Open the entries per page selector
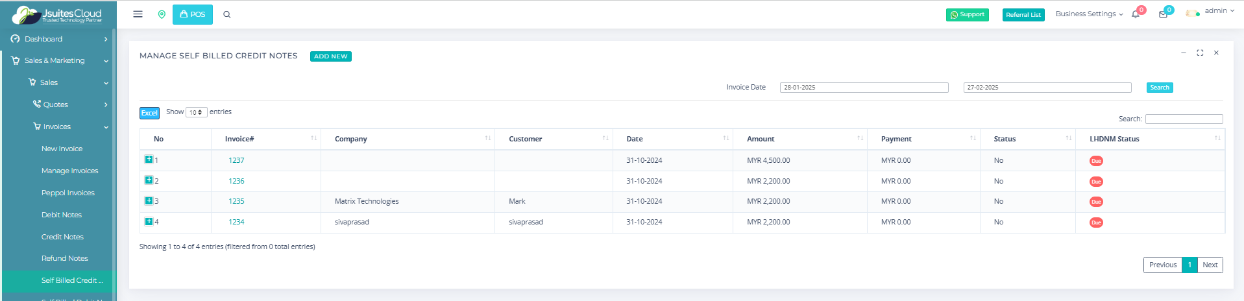 click(196, 112)
